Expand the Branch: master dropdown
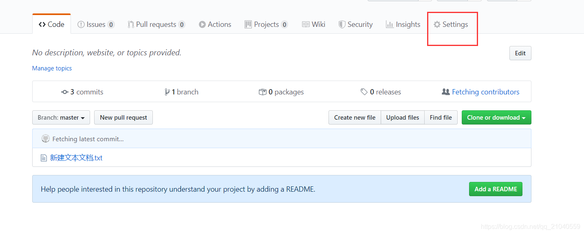The image size is (584, 234). pyautogui.click(x=61, y=118)
